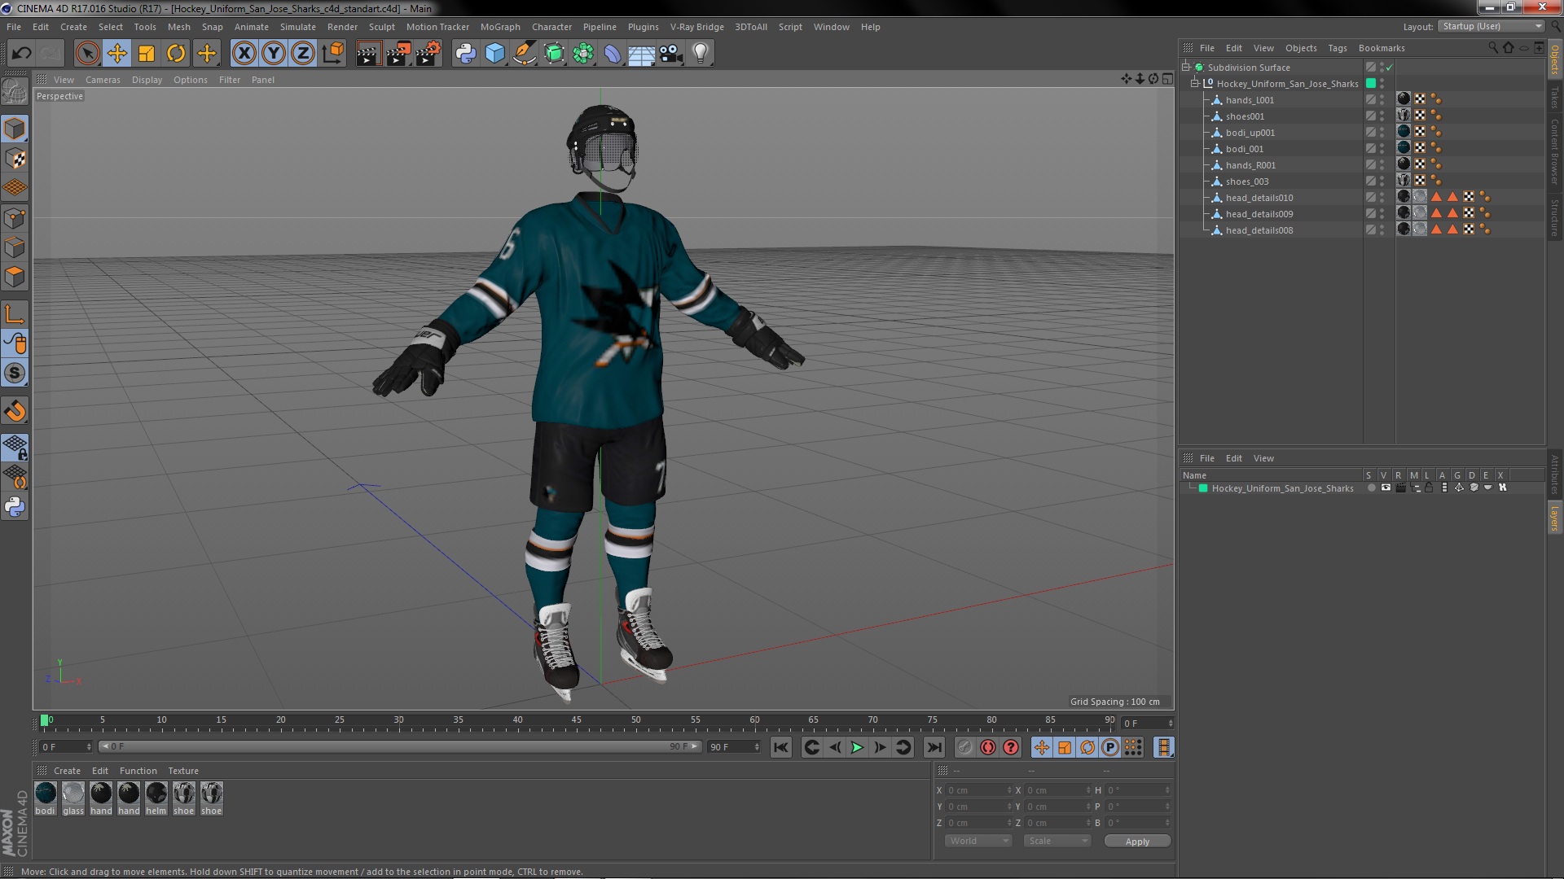Add a light object
This screenshot has height=879, width=1564.
coord(701,54)
